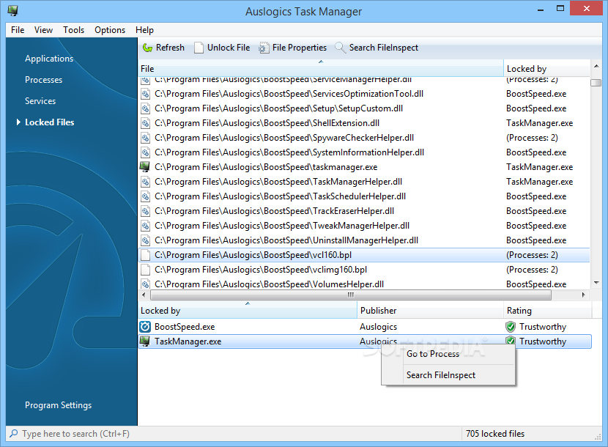The image size is (608, 447).
Task: Click the horizontal scrollbar left arrow
Action: (144, 295)
